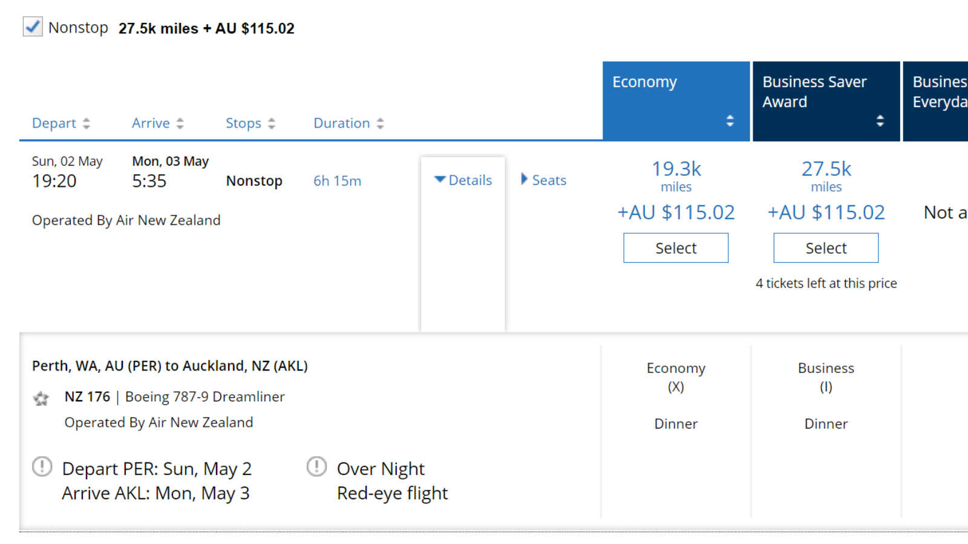Sort flights by Stops column arrows
The image size is (968, 544).
point(272,123)
